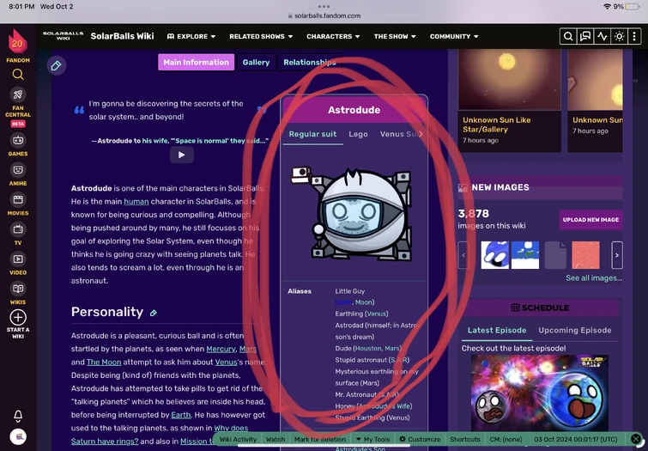Show more infobox suit tabs arrow
This screenshot has width=648, height=451.
click(x=421, y=134)
